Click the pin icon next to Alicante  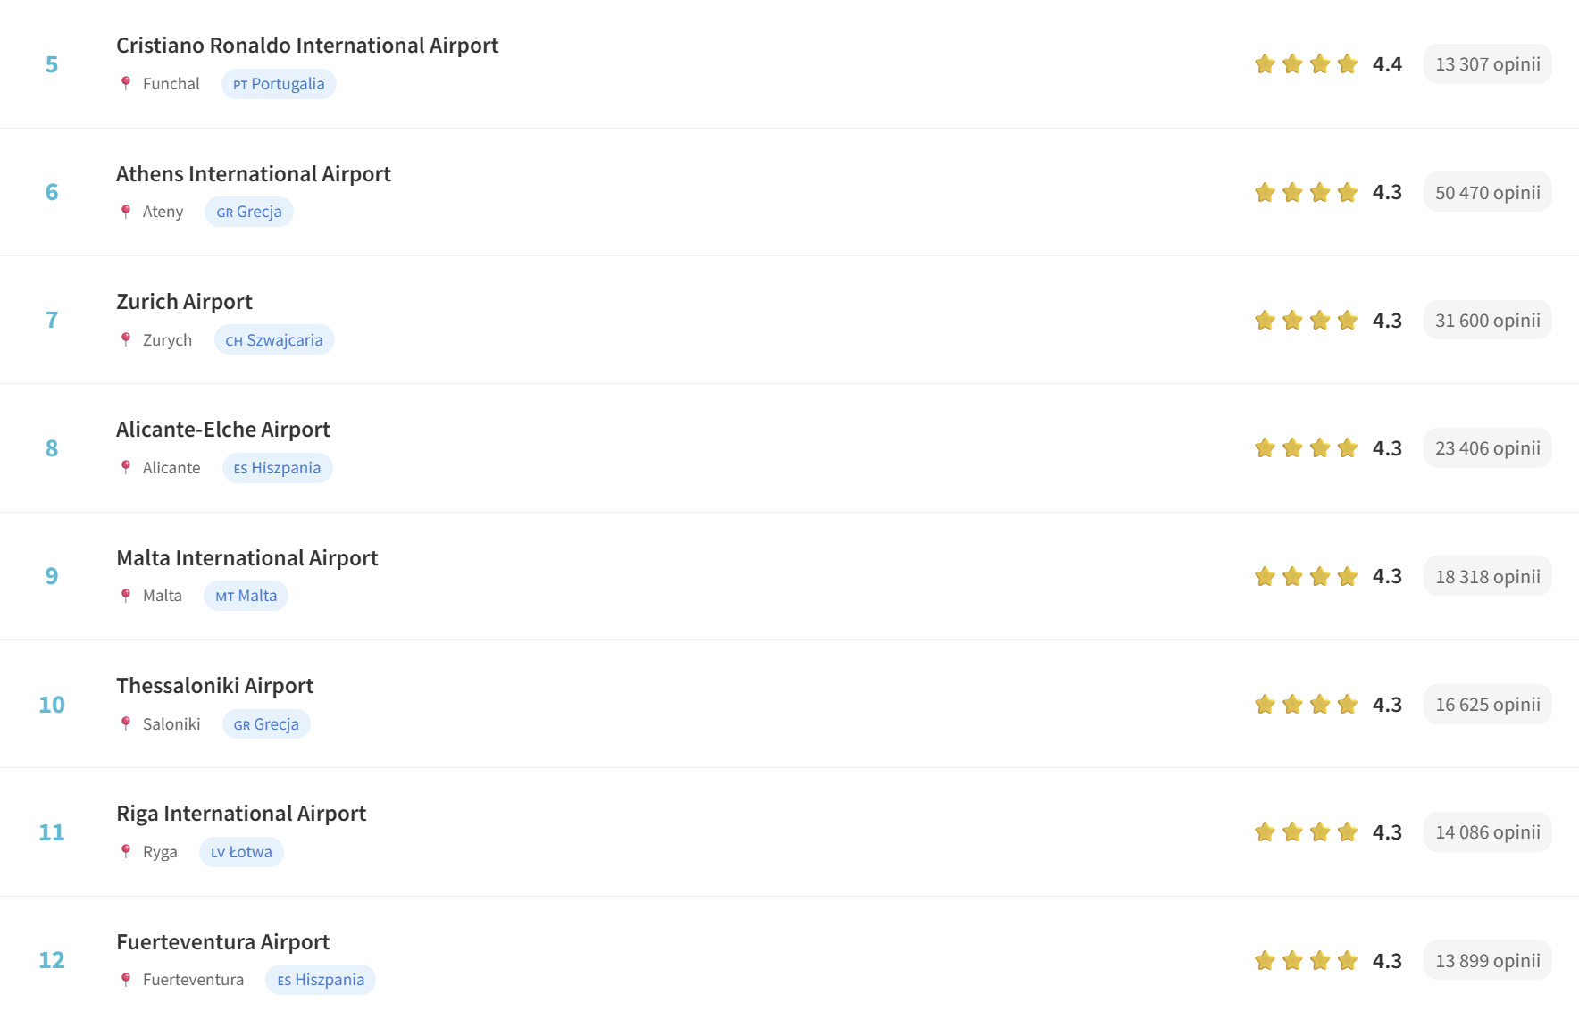coord(126,467)
